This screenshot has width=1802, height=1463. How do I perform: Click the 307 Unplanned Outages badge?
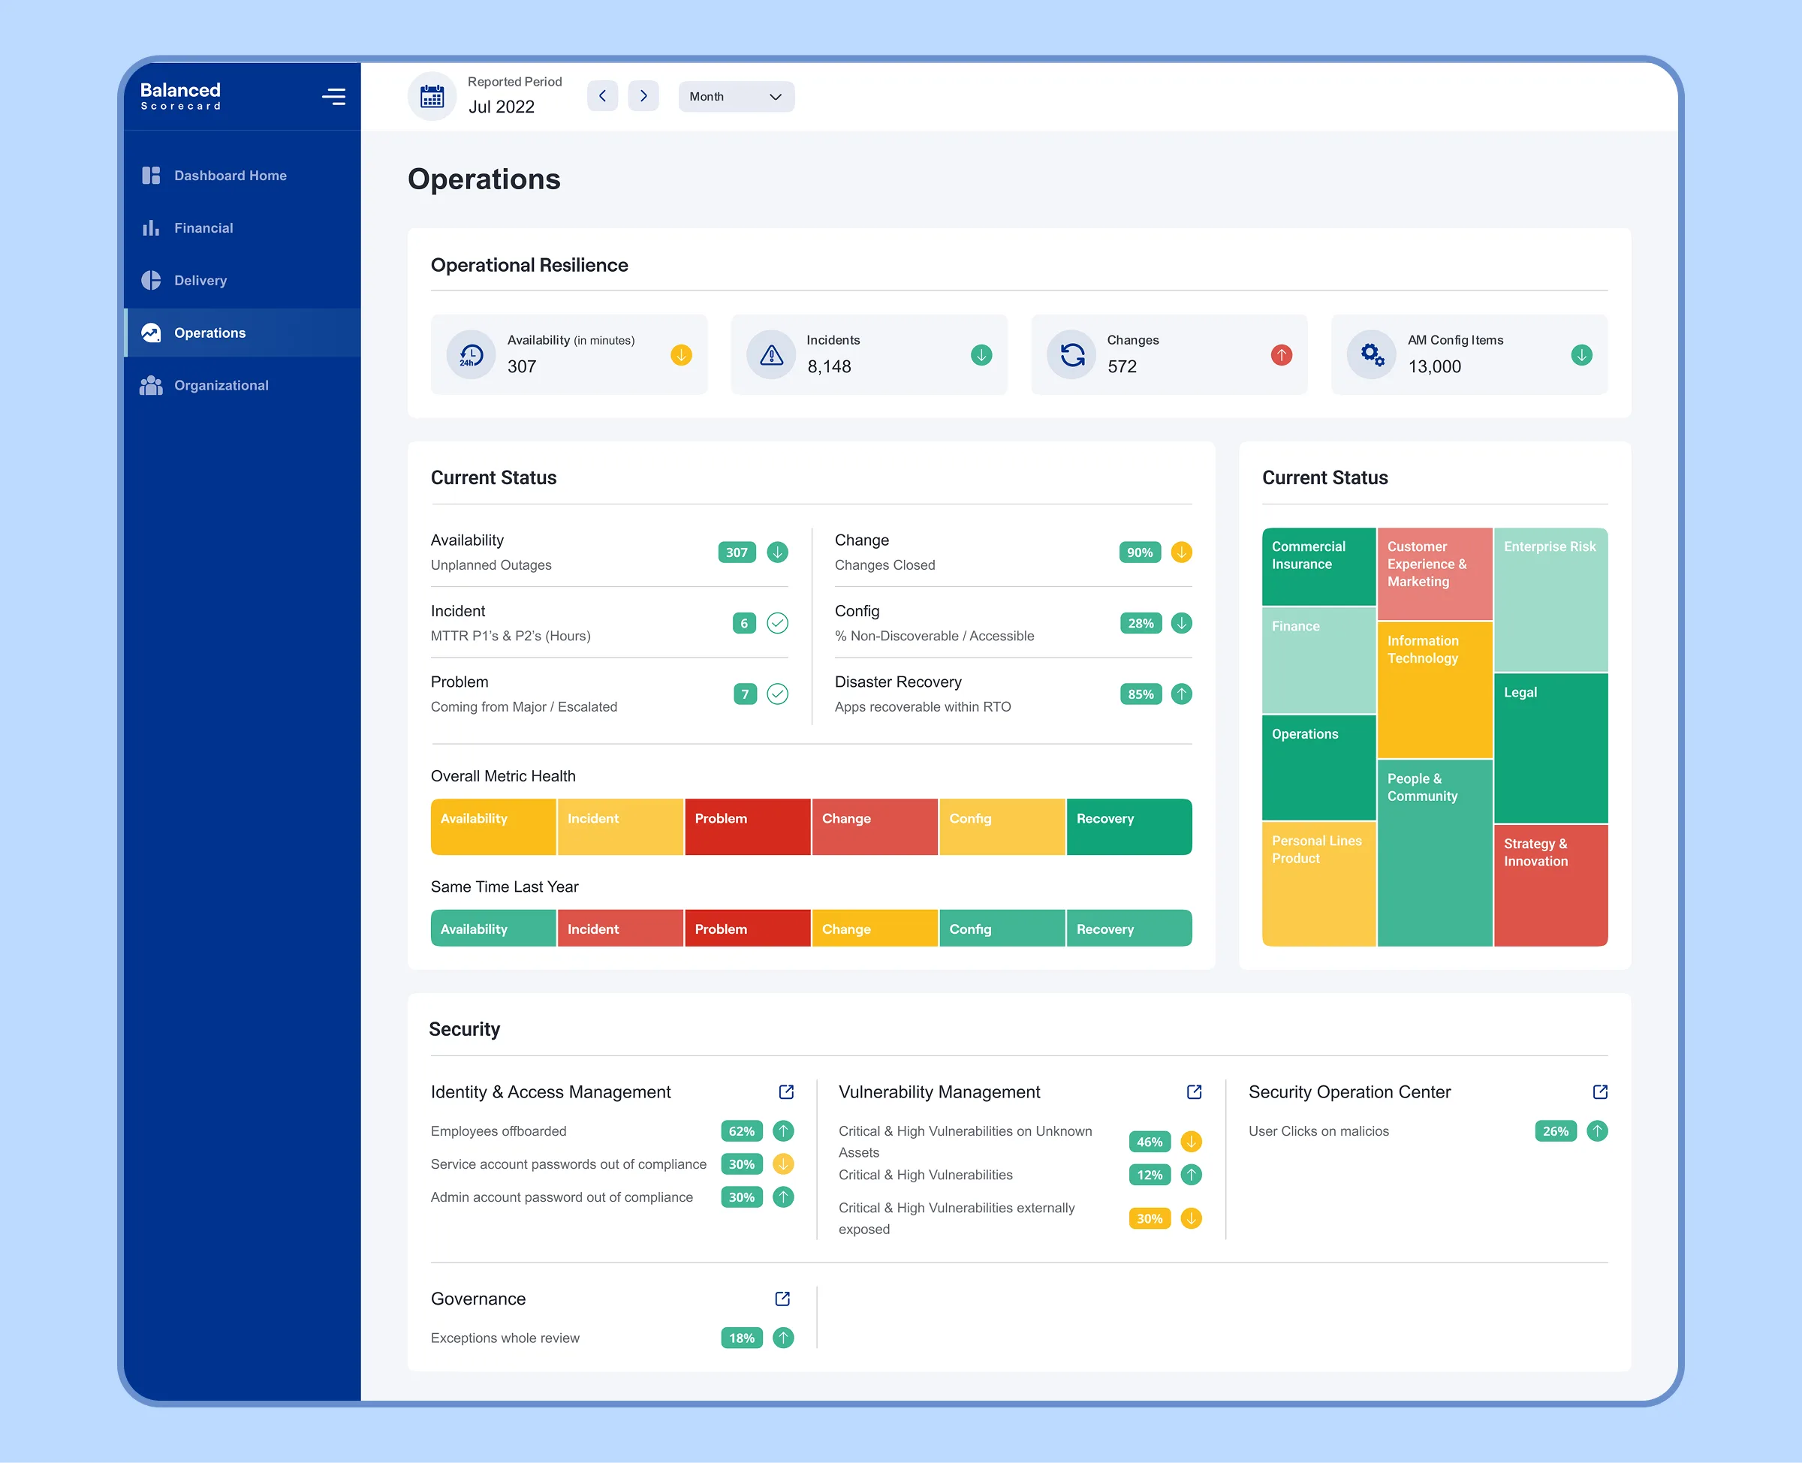[737, 552]
